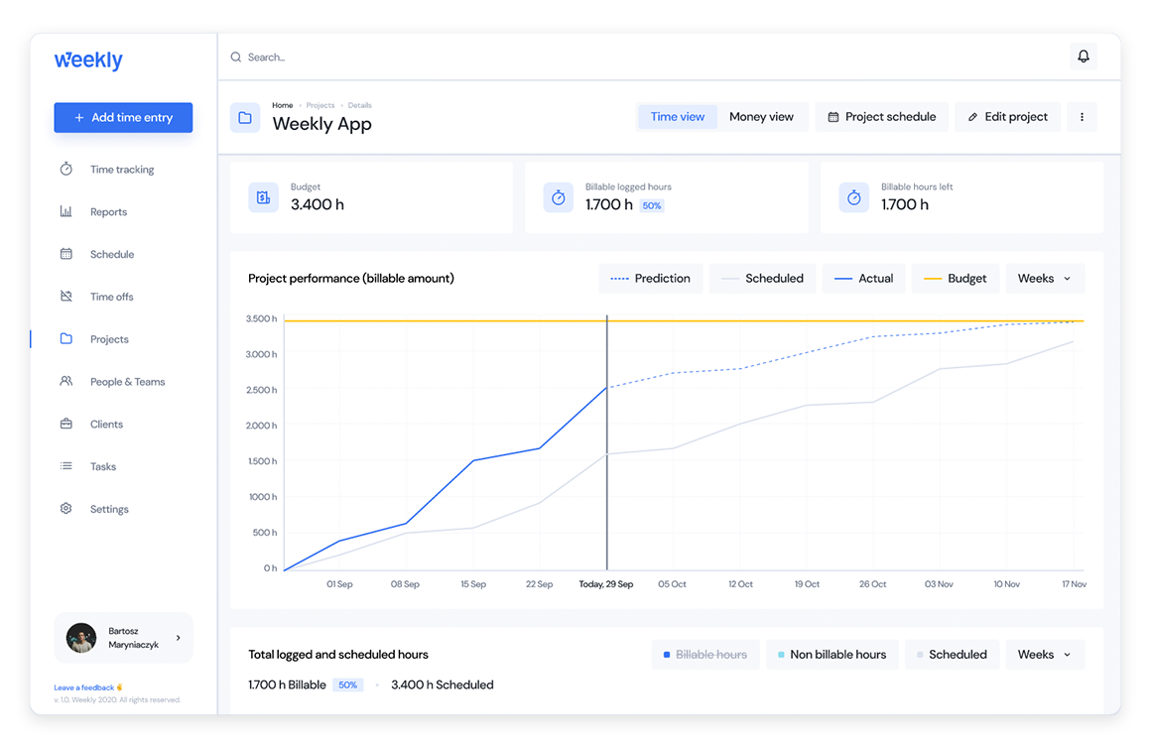Click the People & Teams icon
This screenshot has height=744, width=1151.
[66, 382]
